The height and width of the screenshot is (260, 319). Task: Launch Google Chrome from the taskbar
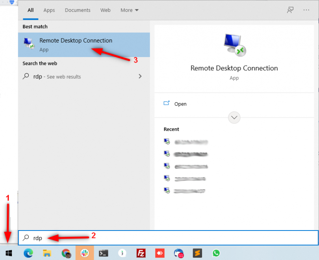tap(66, 253)
